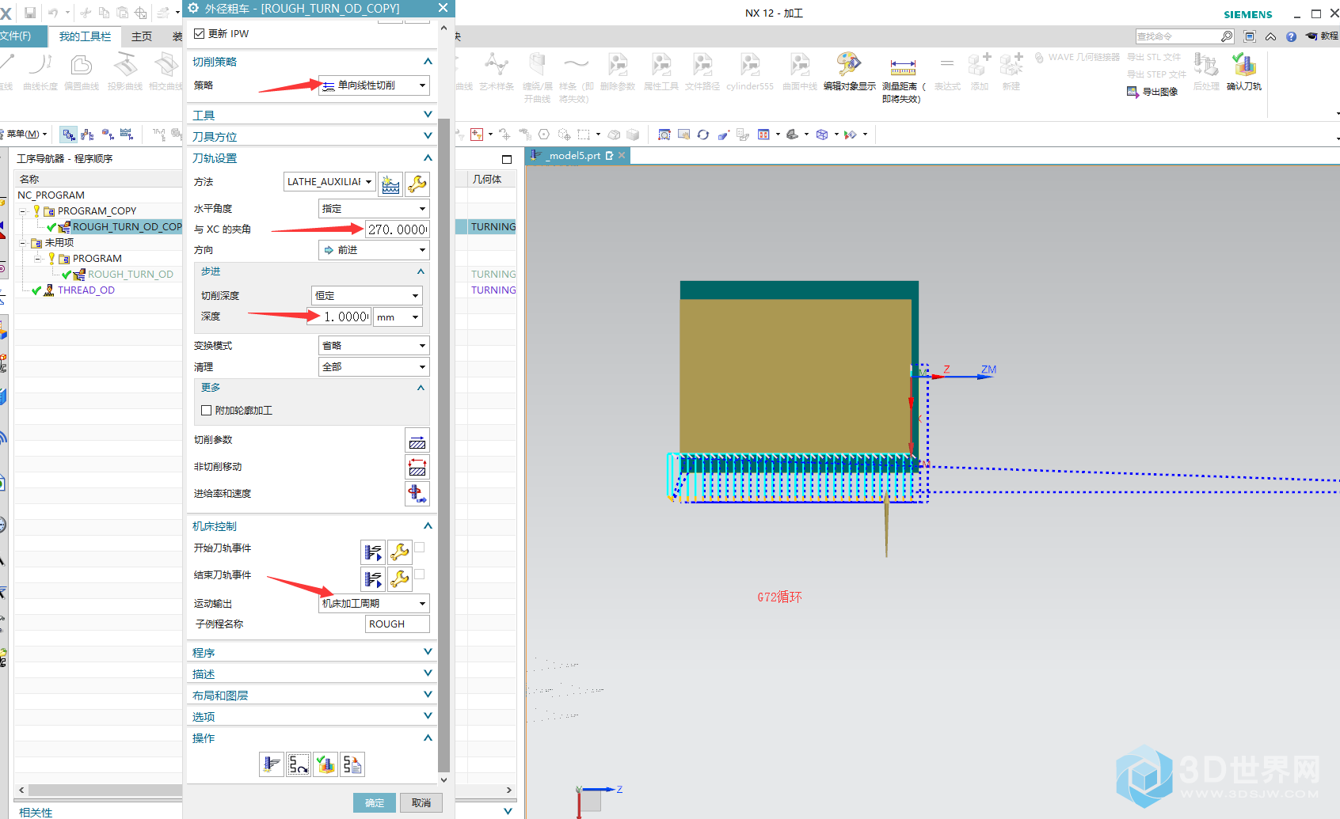Click Edit Object Display (编辑对象显示) icon
The height and width of the screenshot is (819, 1340).
849,71
